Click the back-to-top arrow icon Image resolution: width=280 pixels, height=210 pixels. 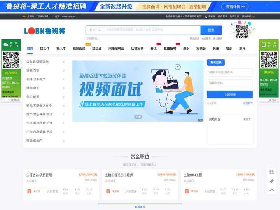click(x=271, y=190)
